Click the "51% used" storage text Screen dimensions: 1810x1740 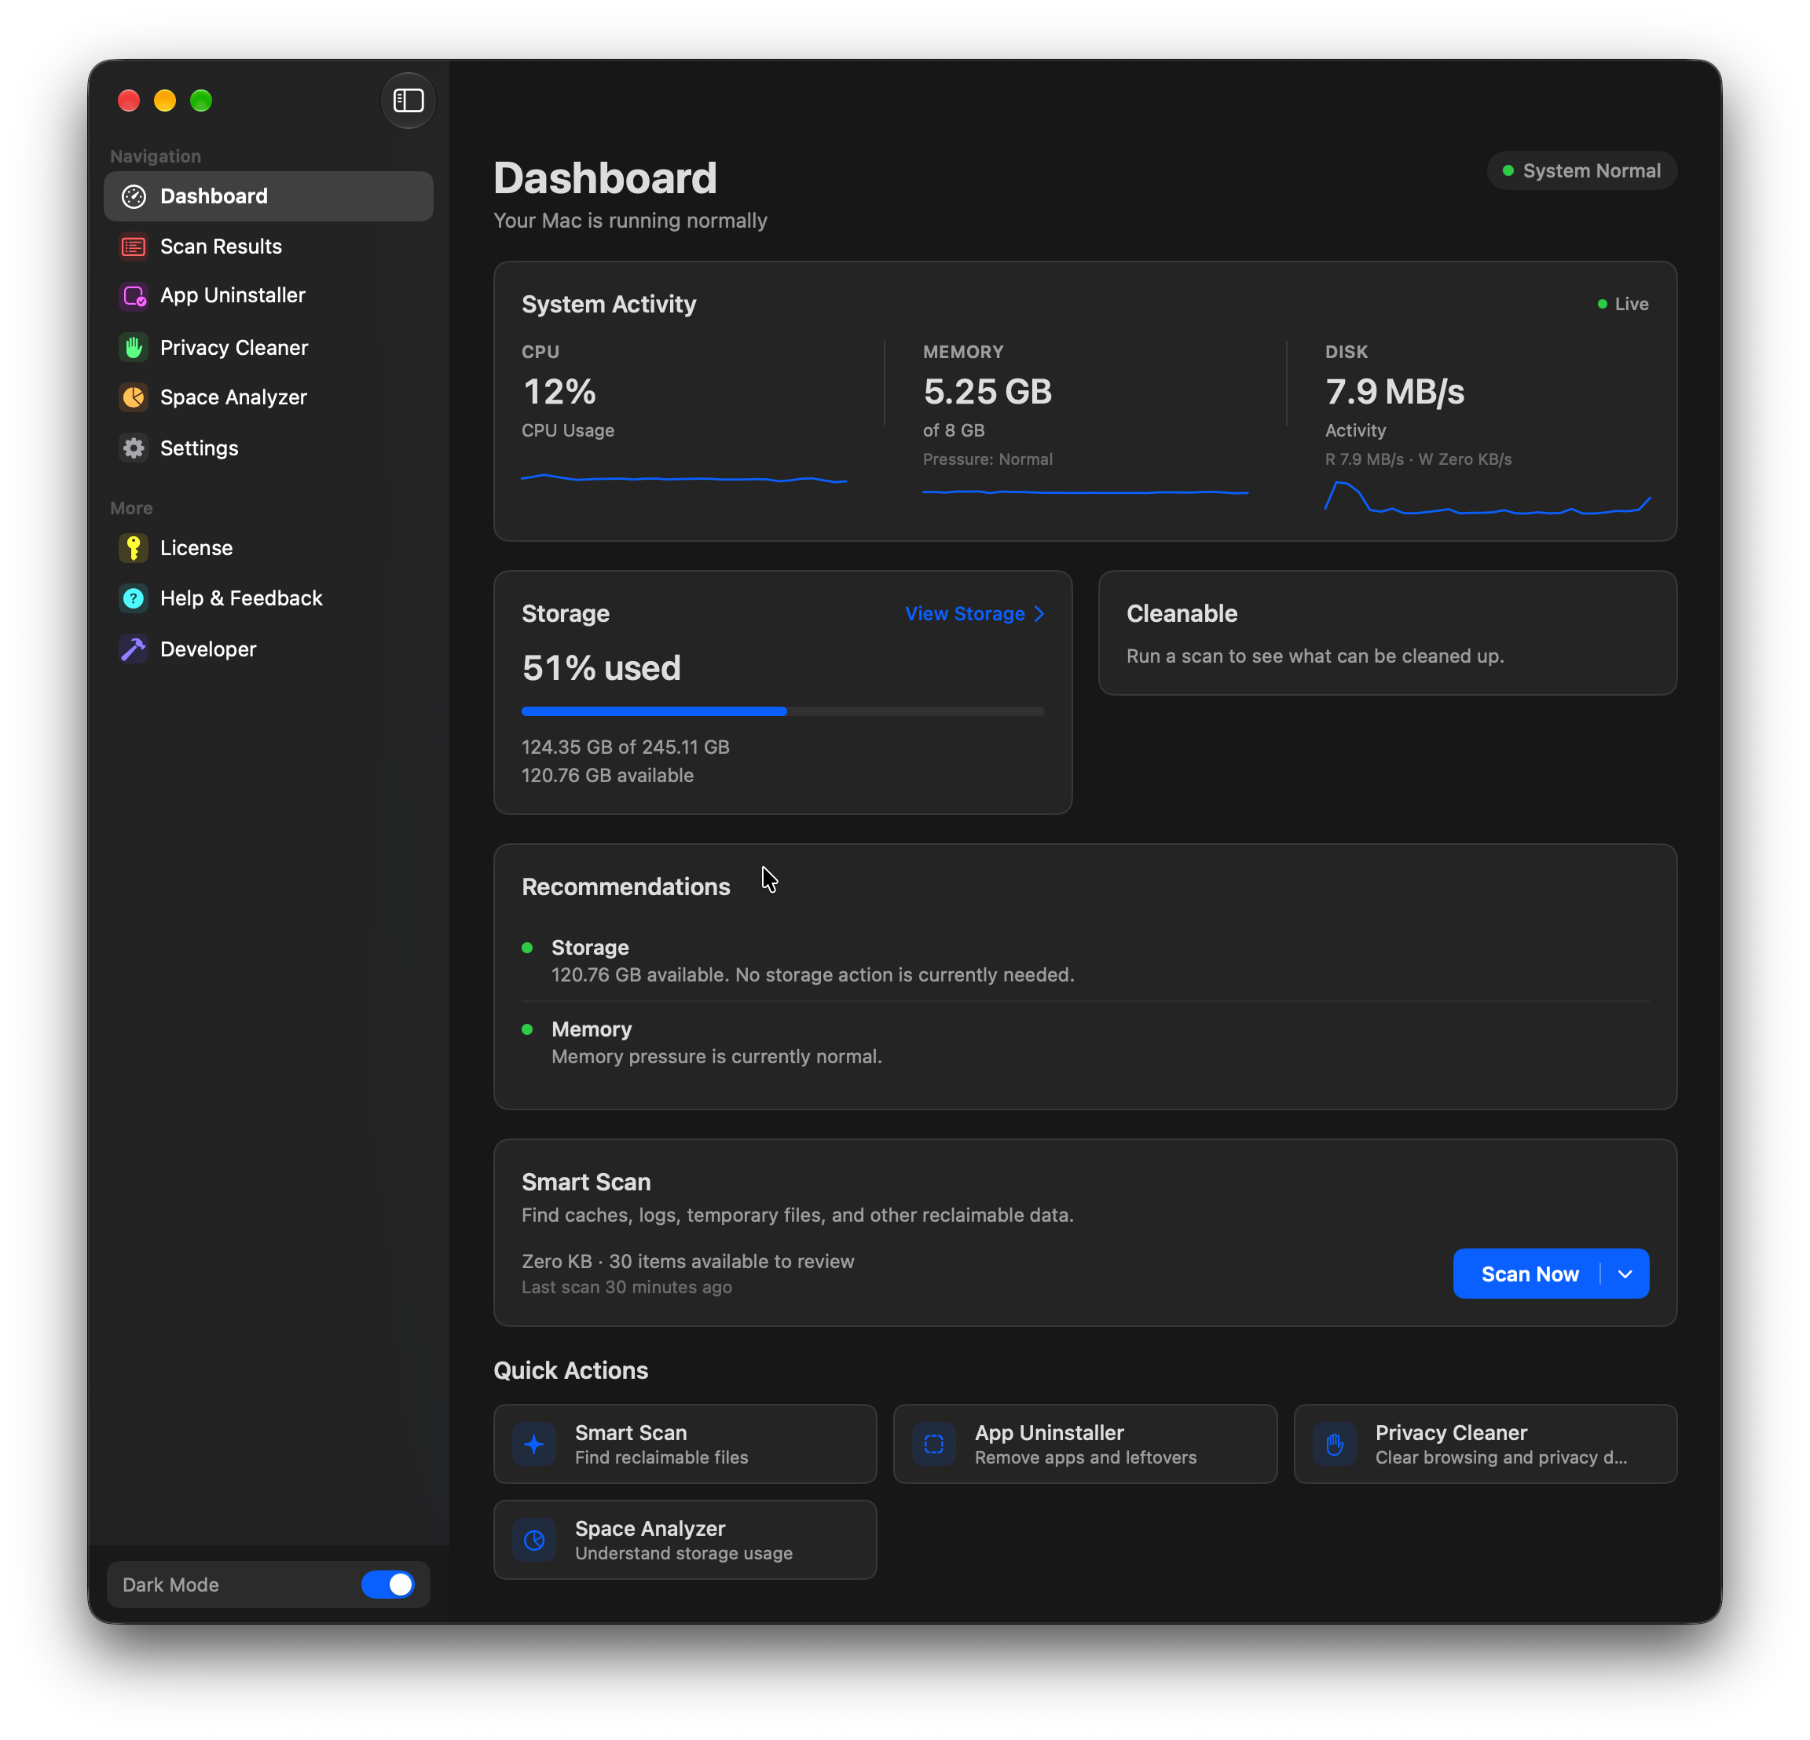[601, 667]
